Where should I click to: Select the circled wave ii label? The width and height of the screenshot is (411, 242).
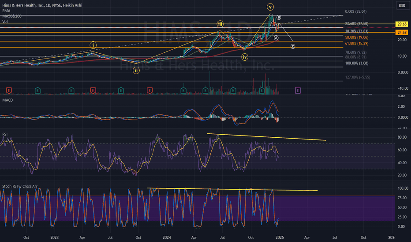point(136,70)
